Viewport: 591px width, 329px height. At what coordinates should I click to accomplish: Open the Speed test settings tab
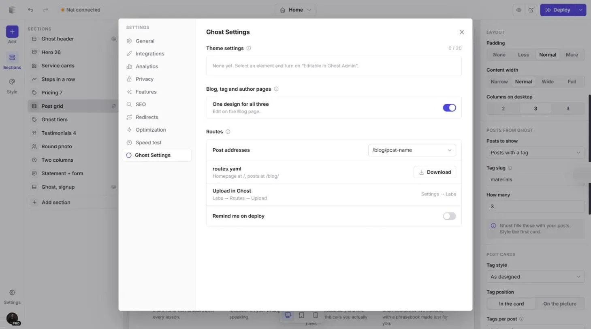tap(157, 143)
